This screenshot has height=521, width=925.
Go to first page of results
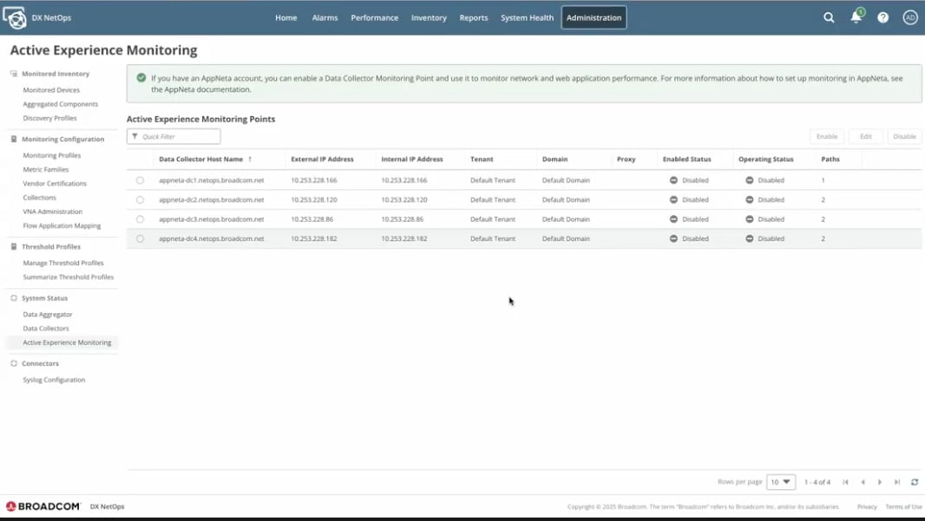click(845, 482)
